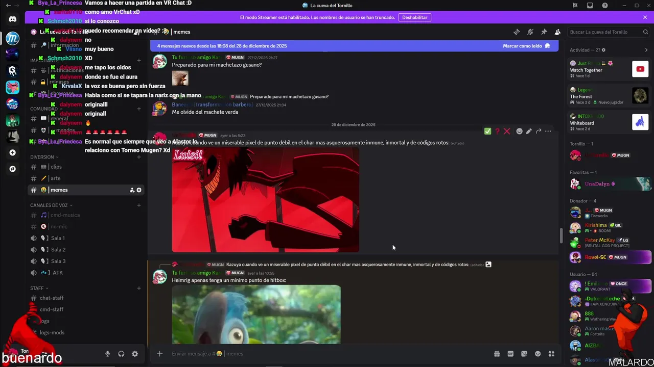Open the flag icon in title bar
Viewport: 654px width, 367px height.
[x=575, y=6]
